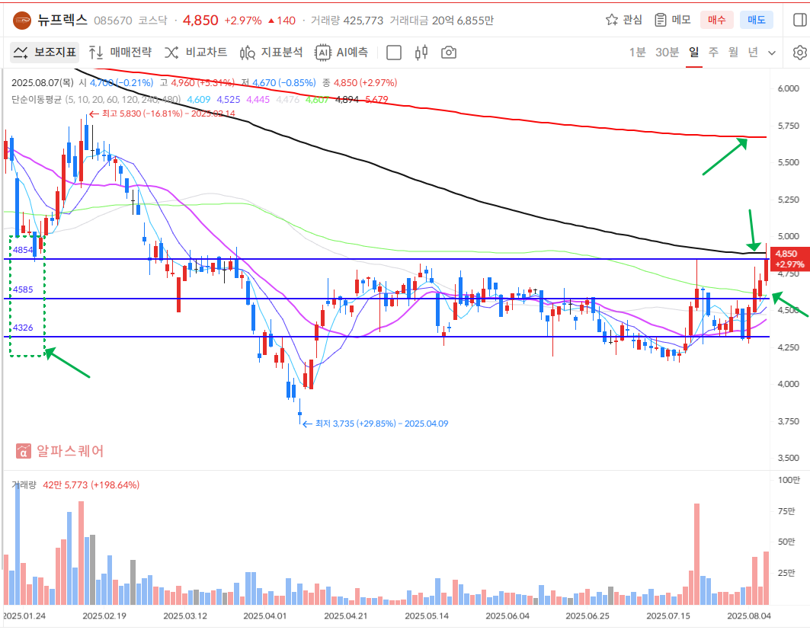Switch to 년 yearly timeframe

coord(753,52)
